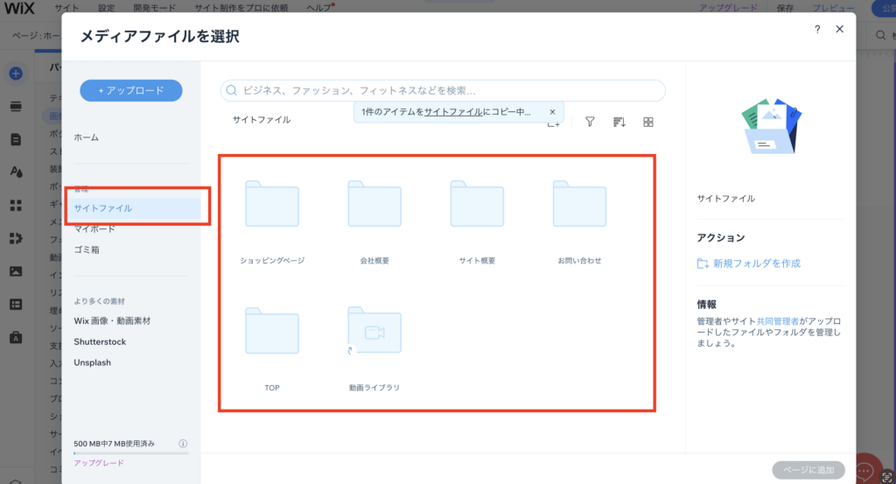This screenshot has height=484, width=896.
Task: Open ホーム in the media sidebar
Action: click(87, 137)
